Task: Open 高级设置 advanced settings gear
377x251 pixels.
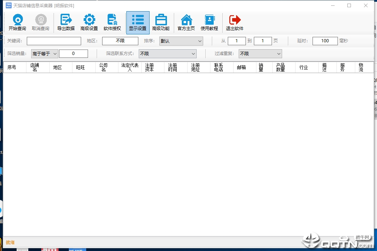Action: tap(89, 22)
